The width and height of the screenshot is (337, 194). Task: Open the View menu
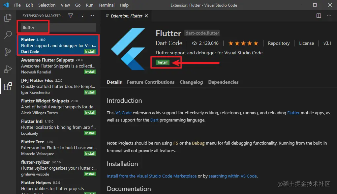tap(65, 5)
